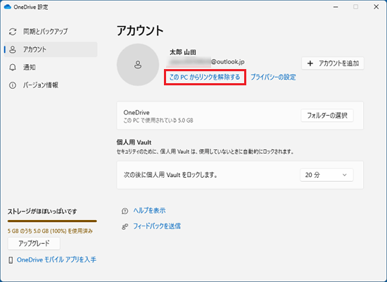Click the storage usage bar
This screenshot has height=282, width=387.
coord(52,221)
